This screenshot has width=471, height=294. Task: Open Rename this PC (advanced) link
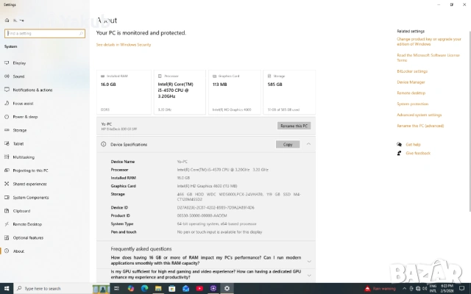pyautogui.click(x=420, y=126)
